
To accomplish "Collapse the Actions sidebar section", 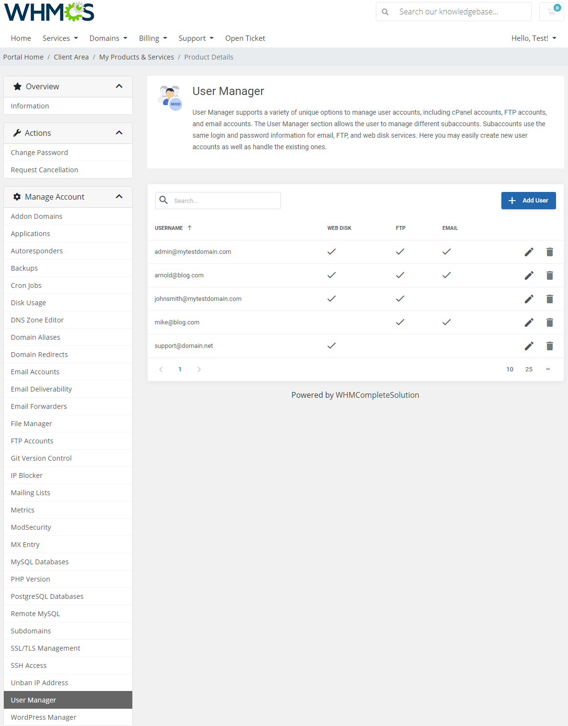I will (x=119, y=132).
